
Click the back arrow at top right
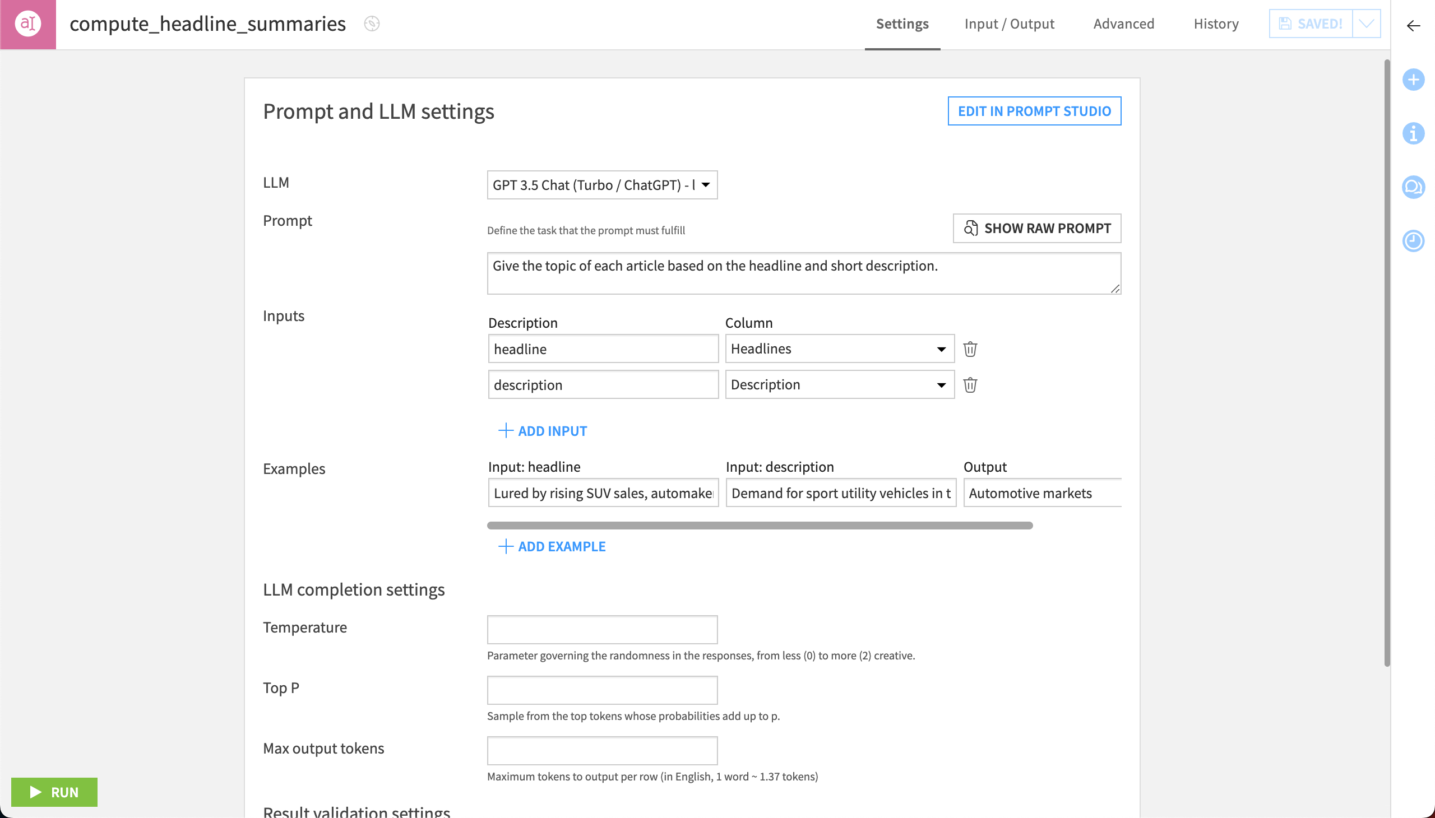1413,26
